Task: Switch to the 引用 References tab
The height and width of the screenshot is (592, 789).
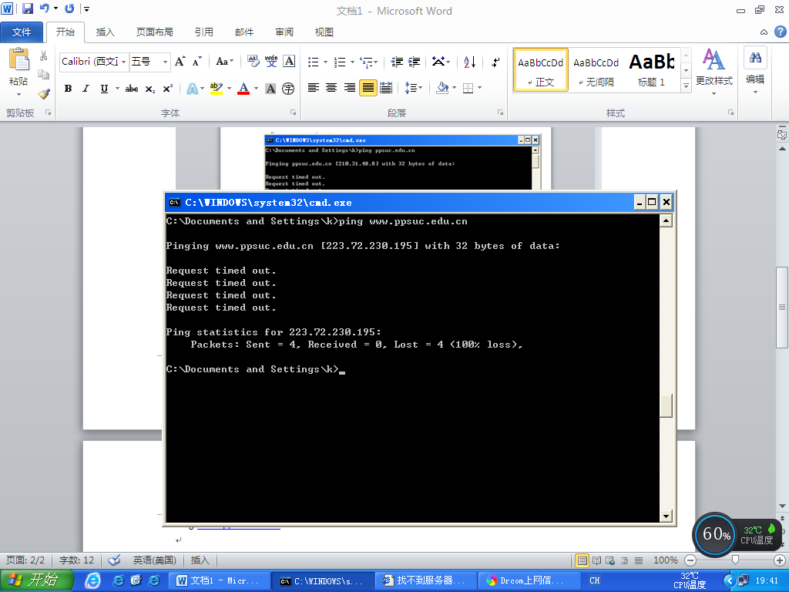Action: pos(203,32)
